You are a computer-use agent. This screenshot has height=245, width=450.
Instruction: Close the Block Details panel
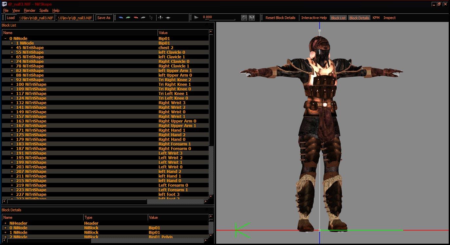[211, 210]
